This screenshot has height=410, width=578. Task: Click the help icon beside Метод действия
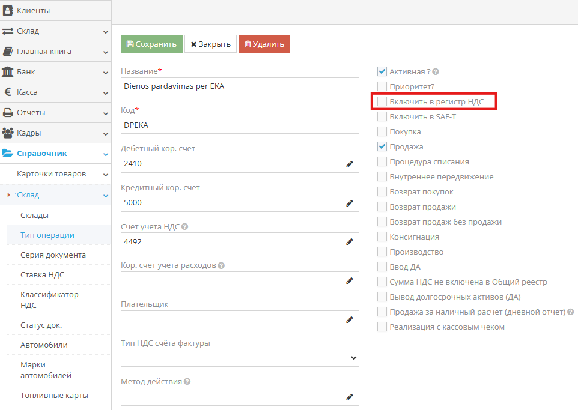pyautogui.click(x=187, y=382)
